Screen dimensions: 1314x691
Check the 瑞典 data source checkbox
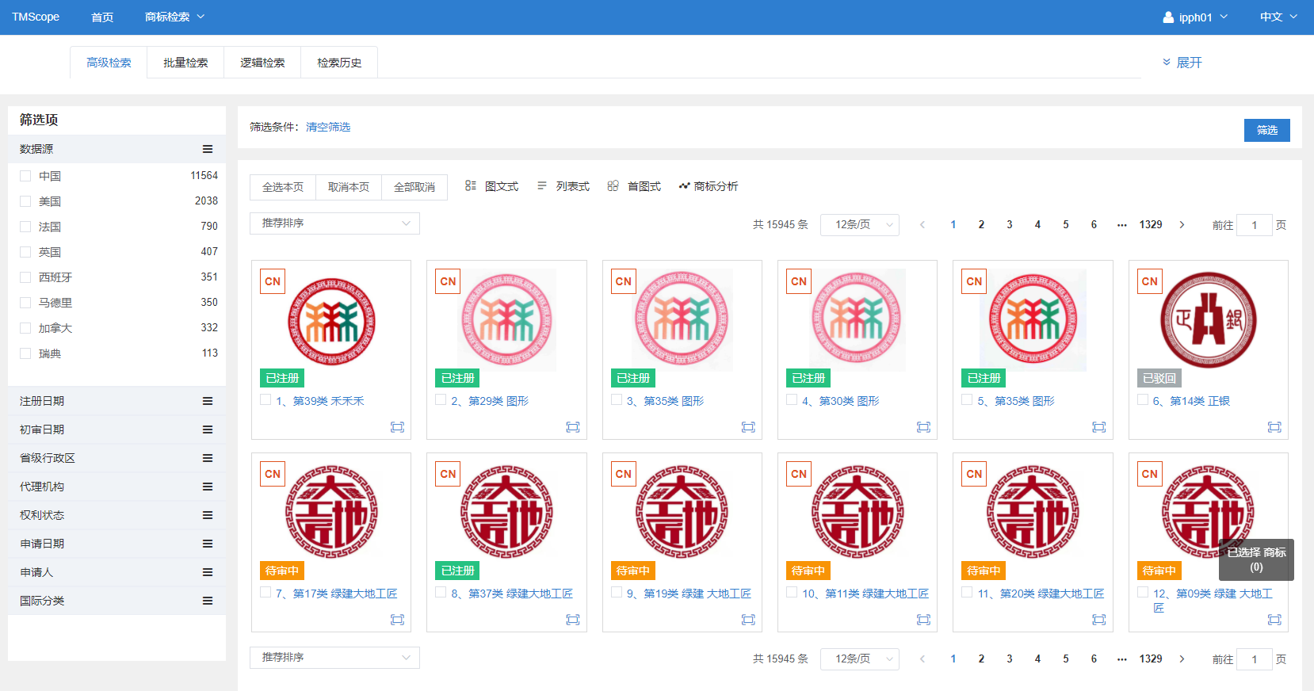tap(25, 353)
